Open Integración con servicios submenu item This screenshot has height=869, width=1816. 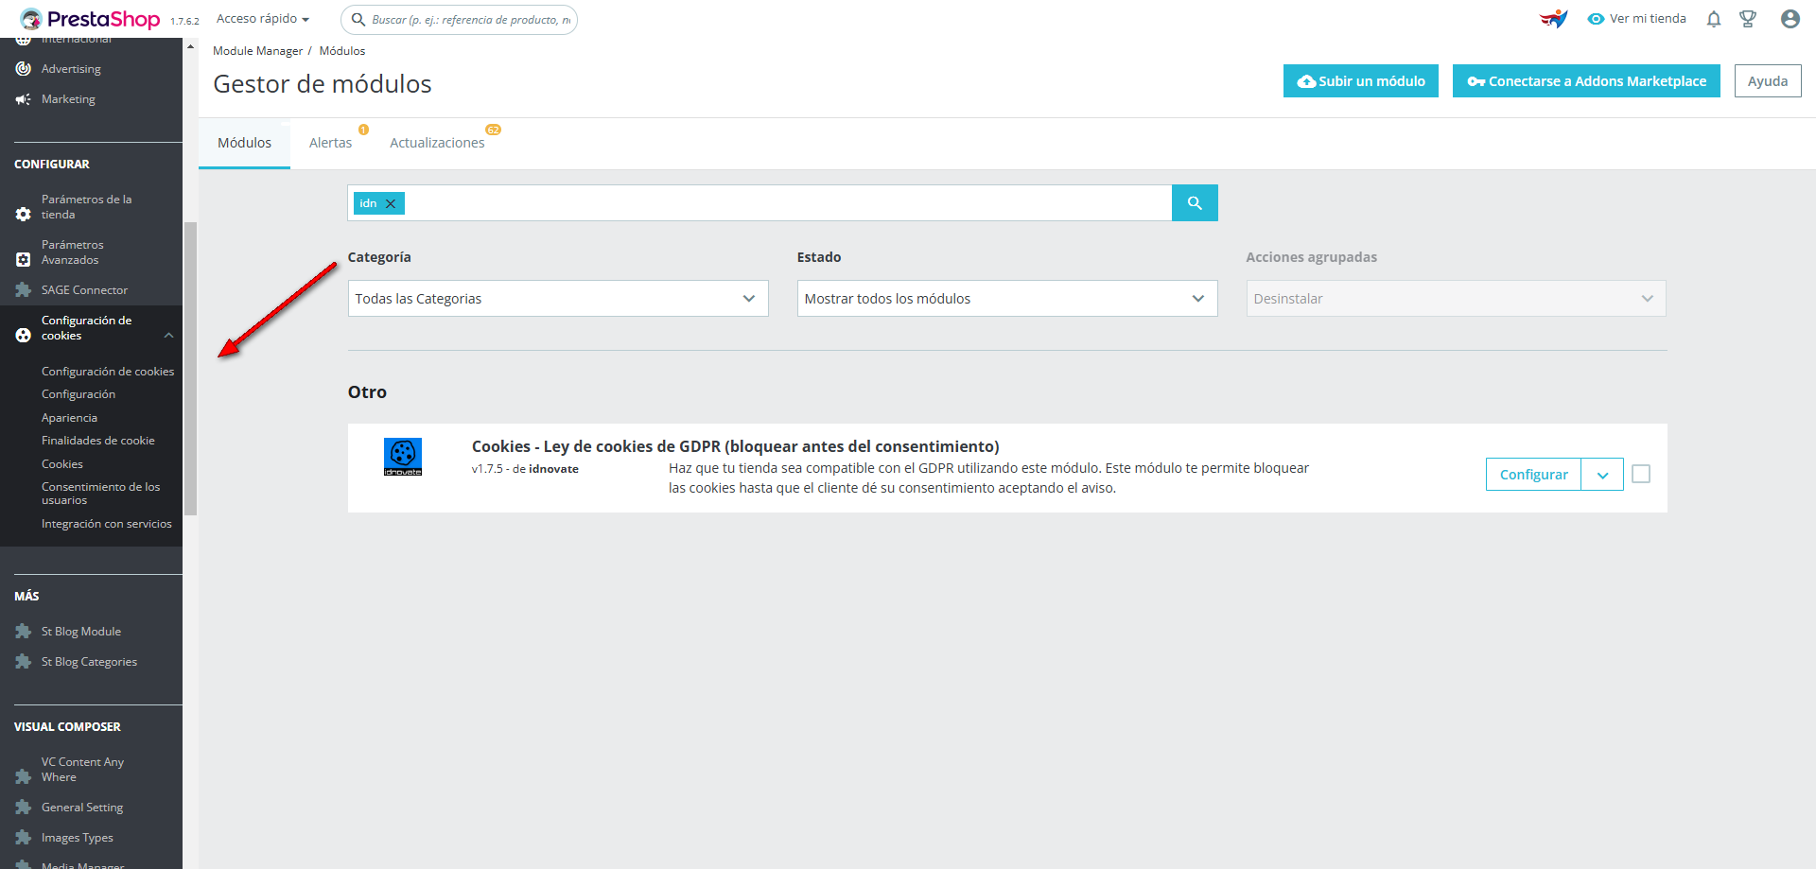tap(107, 524)
